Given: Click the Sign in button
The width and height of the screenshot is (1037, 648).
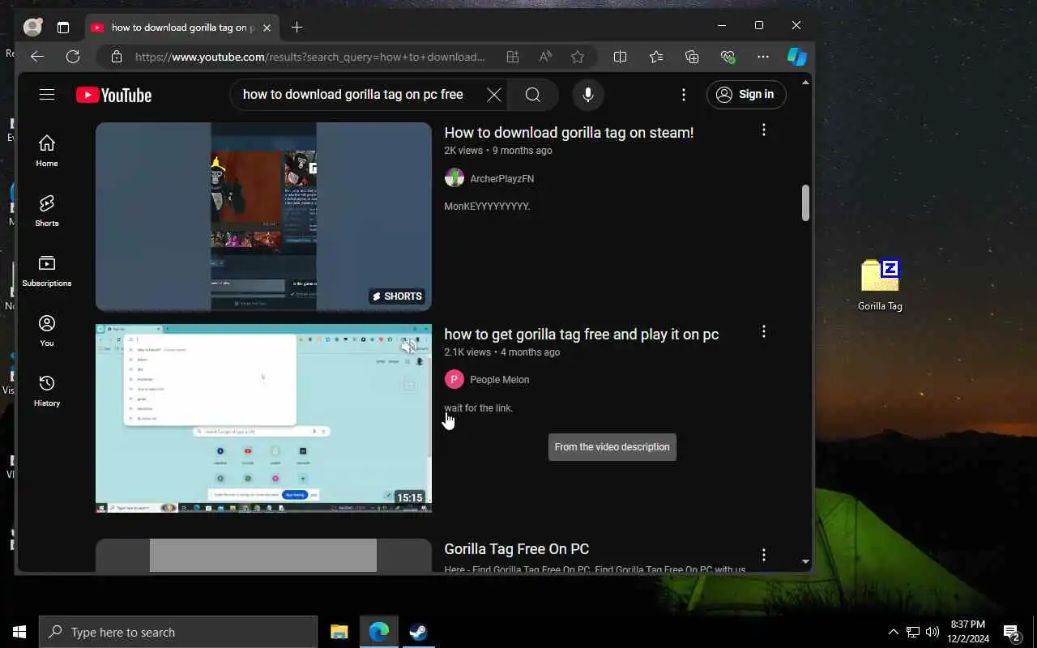Looking at the screenshot, I should tap(746, 95).
